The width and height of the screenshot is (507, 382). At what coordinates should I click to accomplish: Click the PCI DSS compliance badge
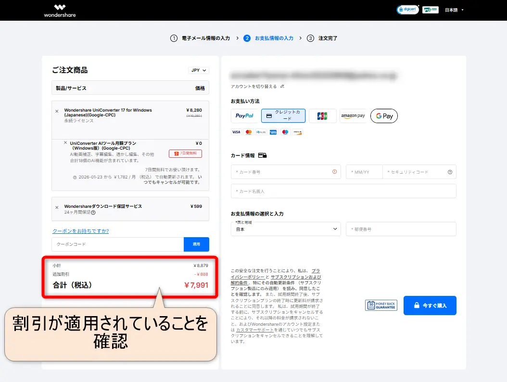click(430, 9)
